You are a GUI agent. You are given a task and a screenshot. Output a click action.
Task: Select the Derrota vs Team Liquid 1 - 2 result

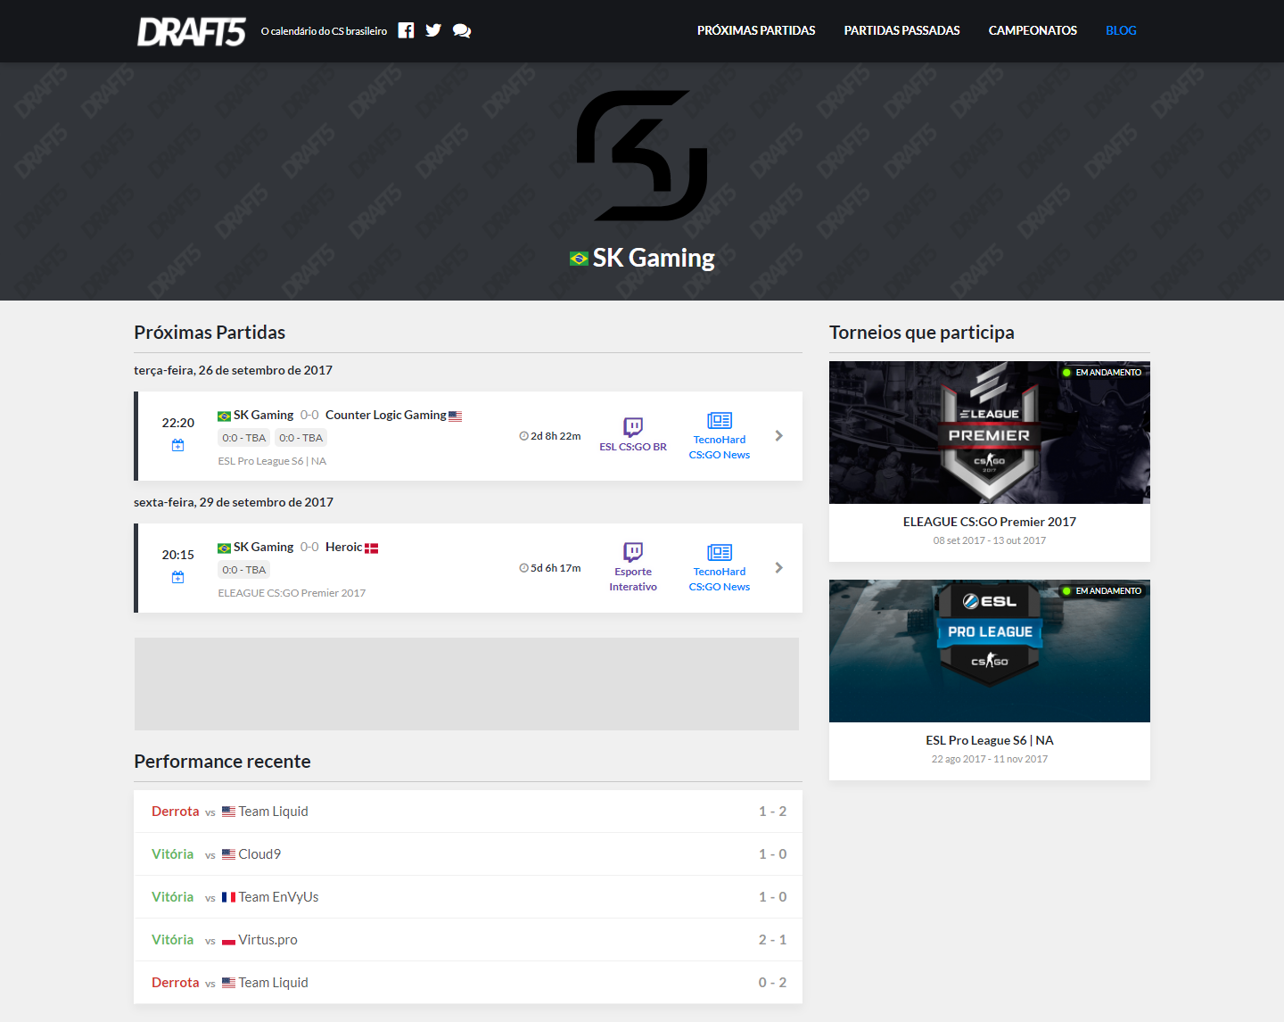pyautogui.click(x=468, y=812)
